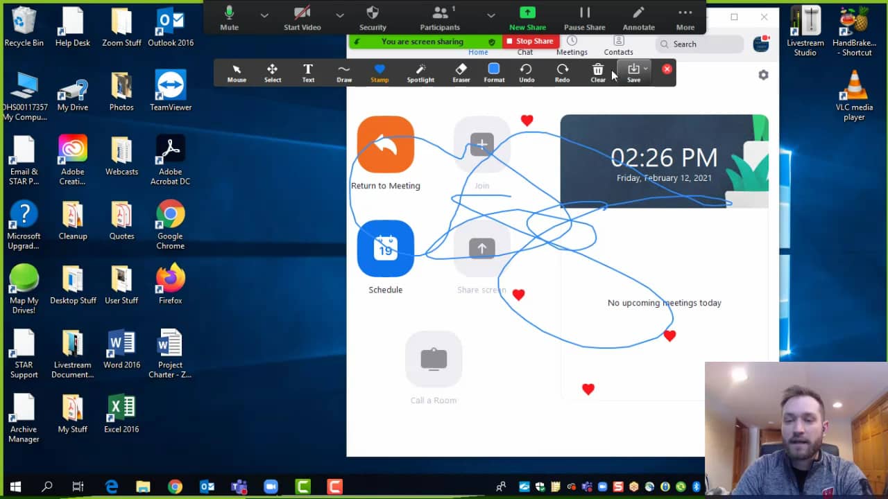Select the Eraser tool
Image resolution: width=888 pixels, height=499 pixels.
pyautogui.click(x=461, y=73)
